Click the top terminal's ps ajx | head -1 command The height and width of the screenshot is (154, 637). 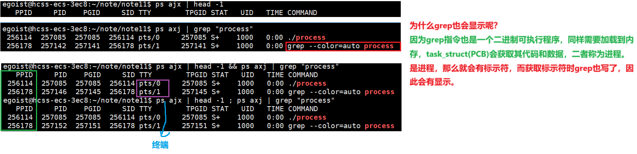point(190,4)
